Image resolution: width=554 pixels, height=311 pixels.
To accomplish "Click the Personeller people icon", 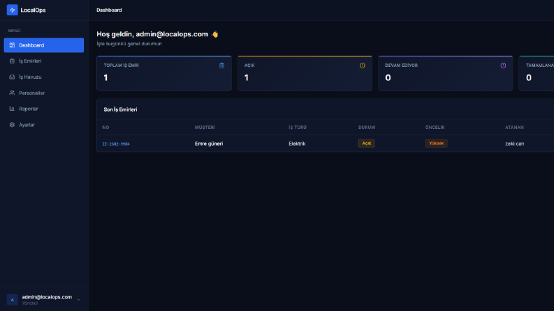I will pyautogui.click(x=12, y=93).
